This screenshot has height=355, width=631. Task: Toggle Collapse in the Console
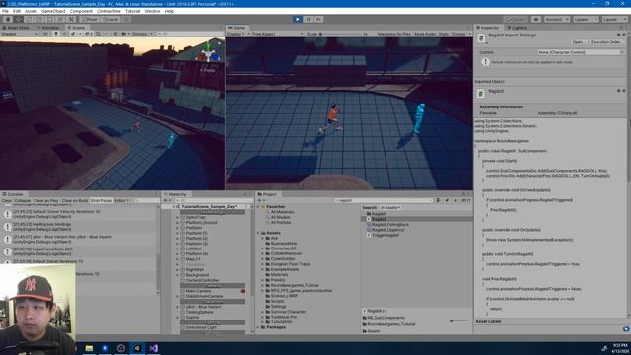coord(22,200)
